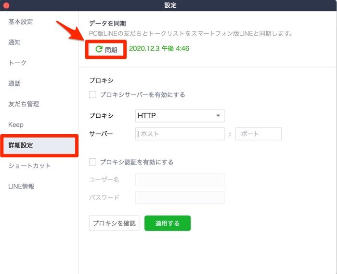Enable the プロキシサーバーを有効にする checkbox

click(92, 95)
